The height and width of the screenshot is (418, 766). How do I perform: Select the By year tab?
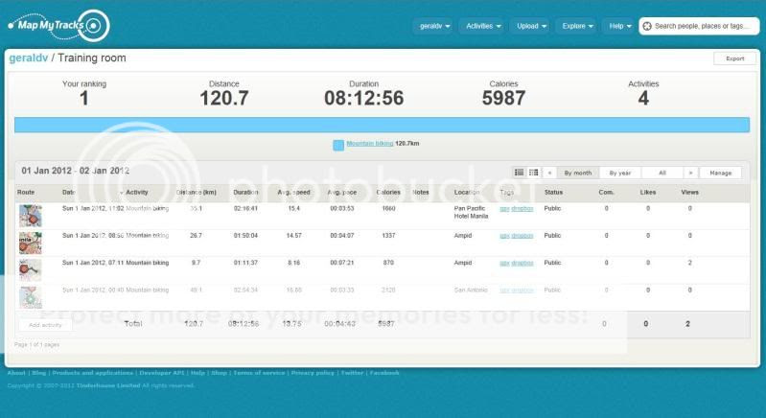click(x=620, y=173)
